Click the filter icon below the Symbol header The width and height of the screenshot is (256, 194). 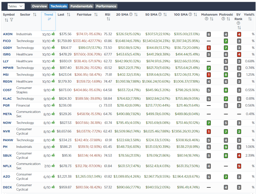(x=11, y=19)
